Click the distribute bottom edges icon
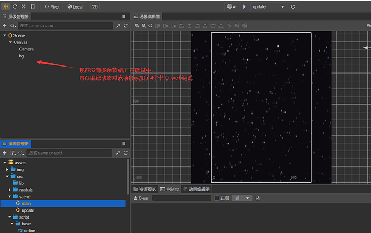 [221, 26]
